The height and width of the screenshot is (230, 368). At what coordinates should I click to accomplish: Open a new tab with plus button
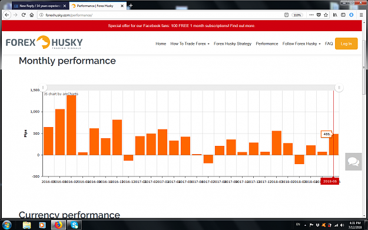[131, 5]
